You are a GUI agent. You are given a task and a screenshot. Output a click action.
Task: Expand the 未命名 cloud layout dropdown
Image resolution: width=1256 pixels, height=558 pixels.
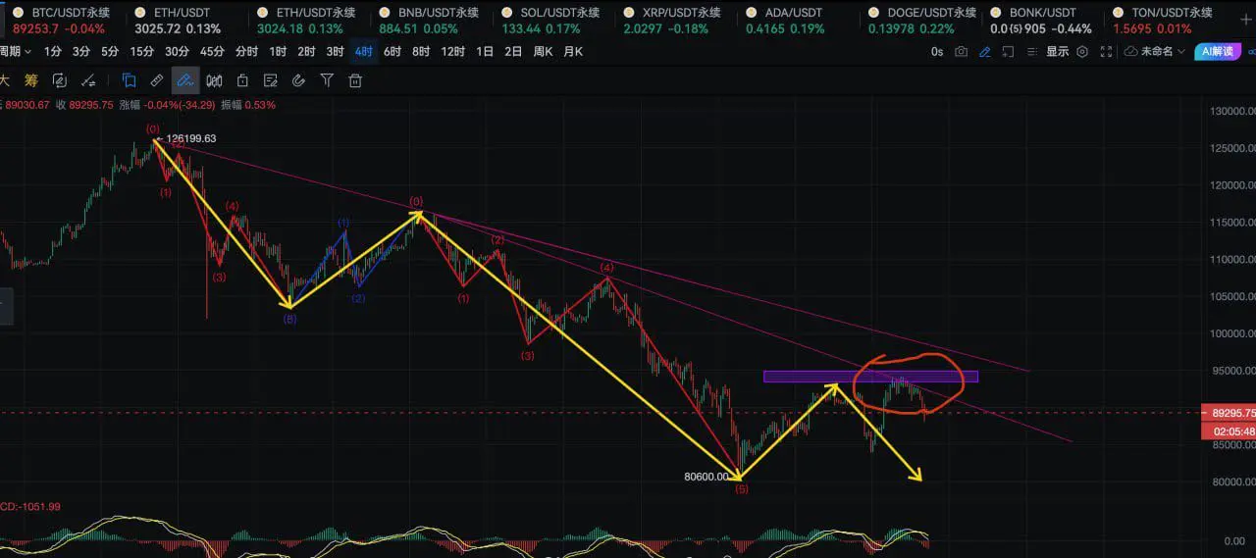[x=1155, y=52]
